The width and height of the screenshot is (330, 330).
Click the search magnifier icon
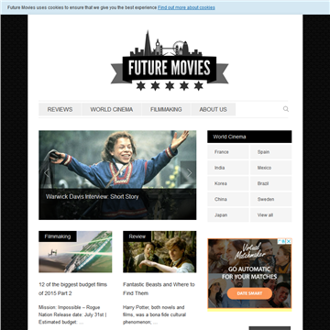coord(286,109)
